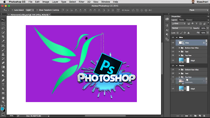Select the Zoom tool
Viewport: 210px width, 118px height.
[3, 102]
